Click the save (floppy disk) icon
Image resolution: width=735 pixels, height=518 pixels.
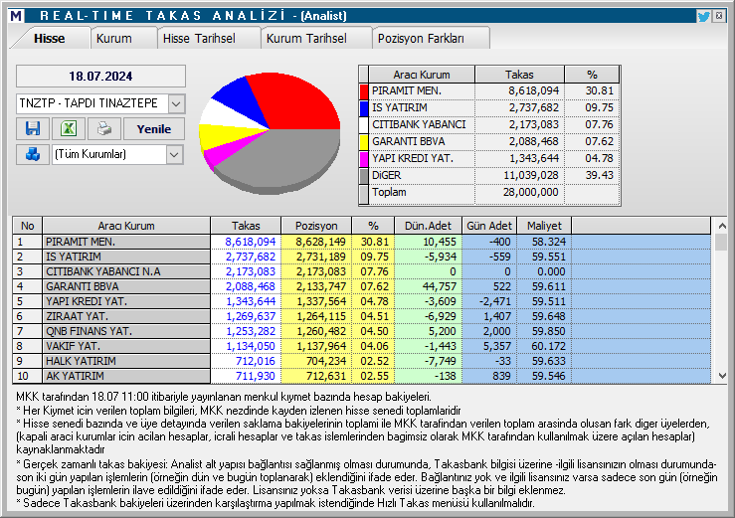[33, 128]
